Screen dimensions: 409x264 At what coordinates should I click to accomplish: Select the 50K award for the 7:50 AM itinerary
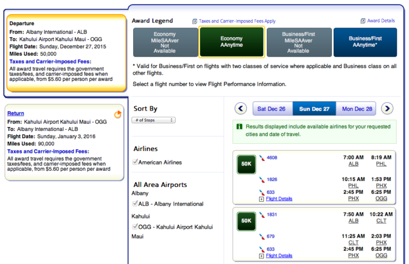(246, 221)
